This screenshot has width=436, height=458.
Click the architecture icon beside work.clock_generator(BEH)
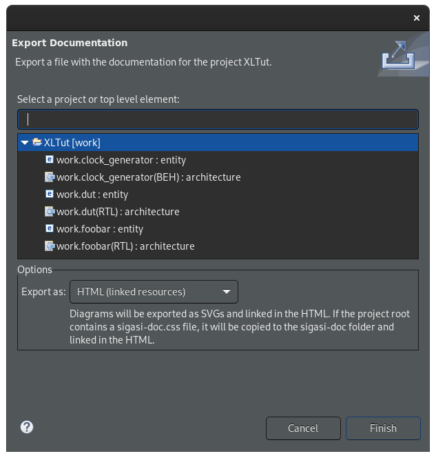[50, 177]
